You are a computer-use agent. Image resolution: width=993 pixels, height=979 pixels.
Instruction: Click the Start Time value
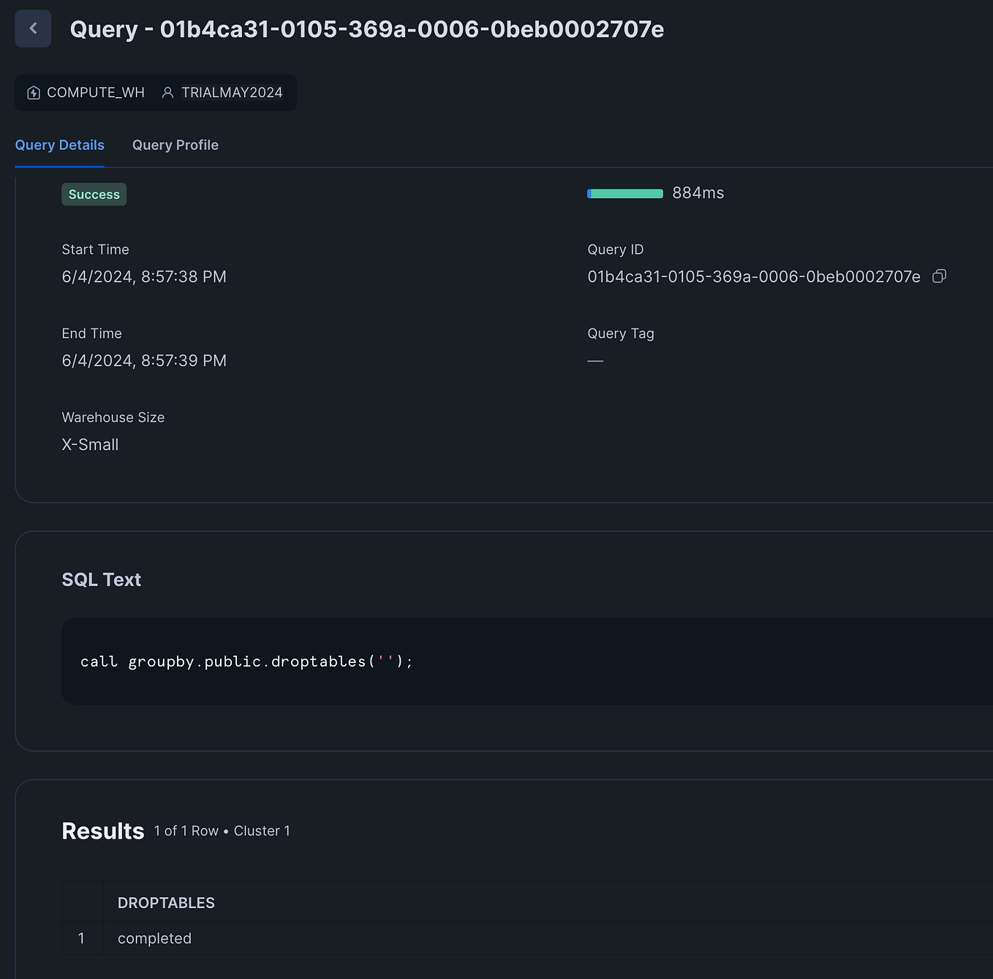143,276
